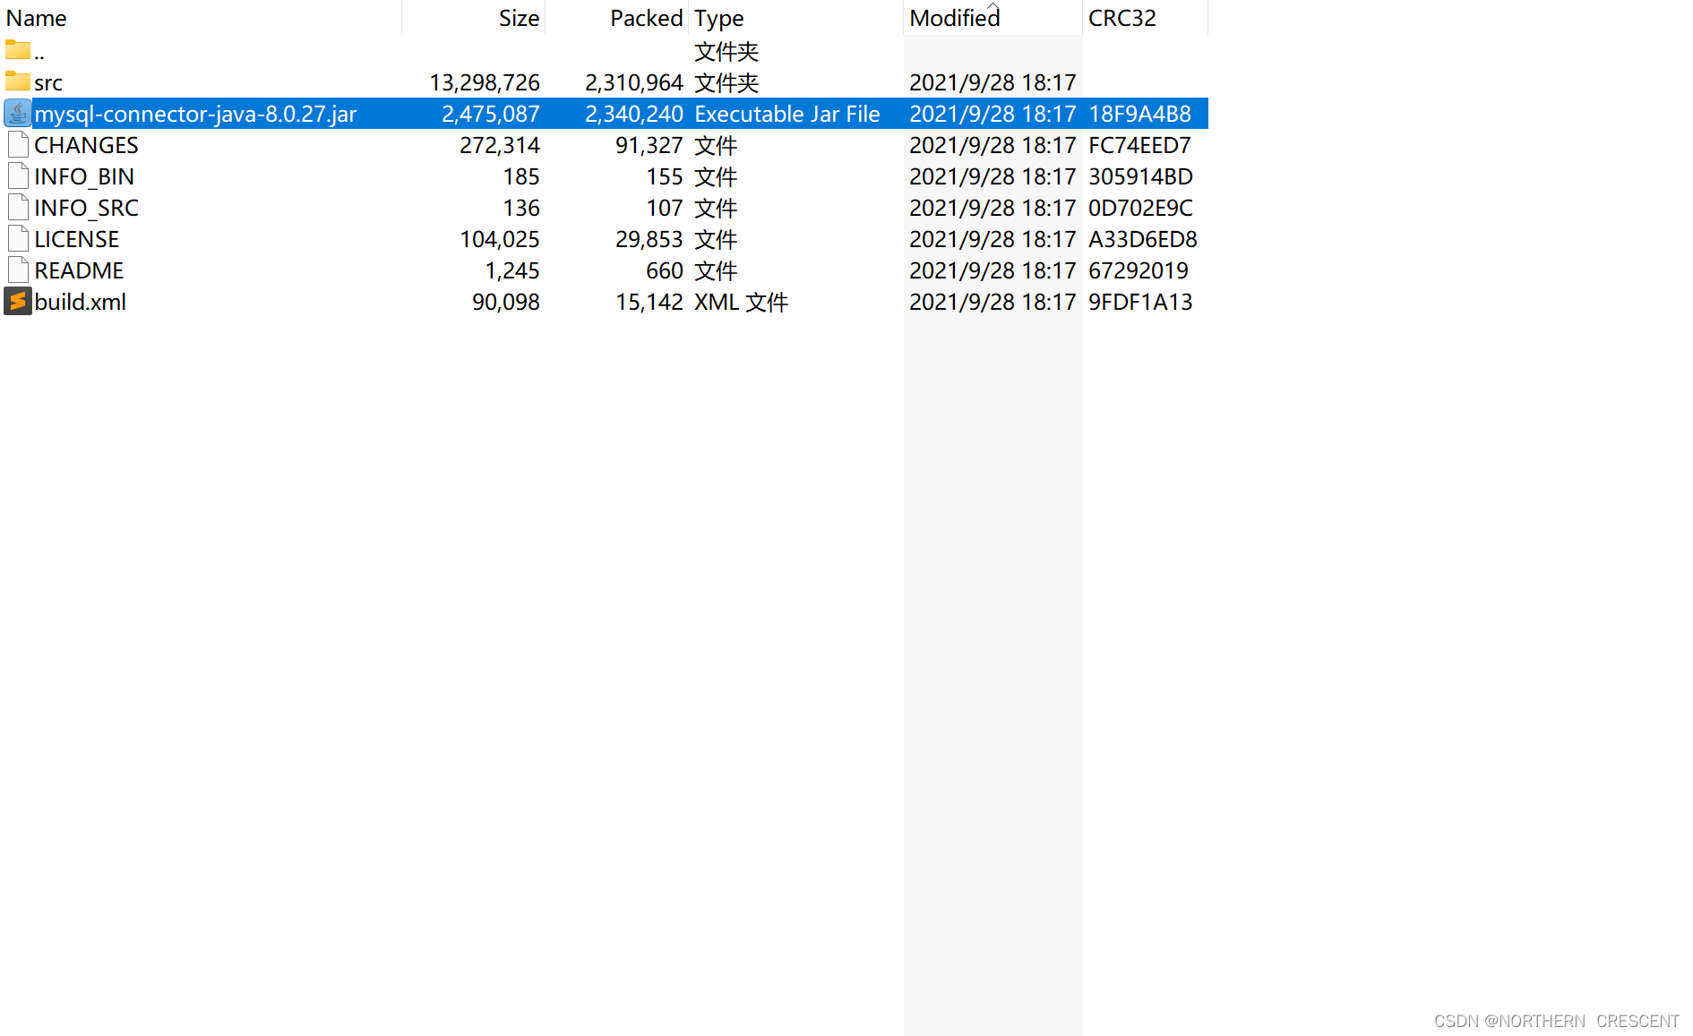Image resolution: width=1693 pixels, height=1036 pixels.
Task: Select the INFO_BIN file name
Action: click(84, 176)
